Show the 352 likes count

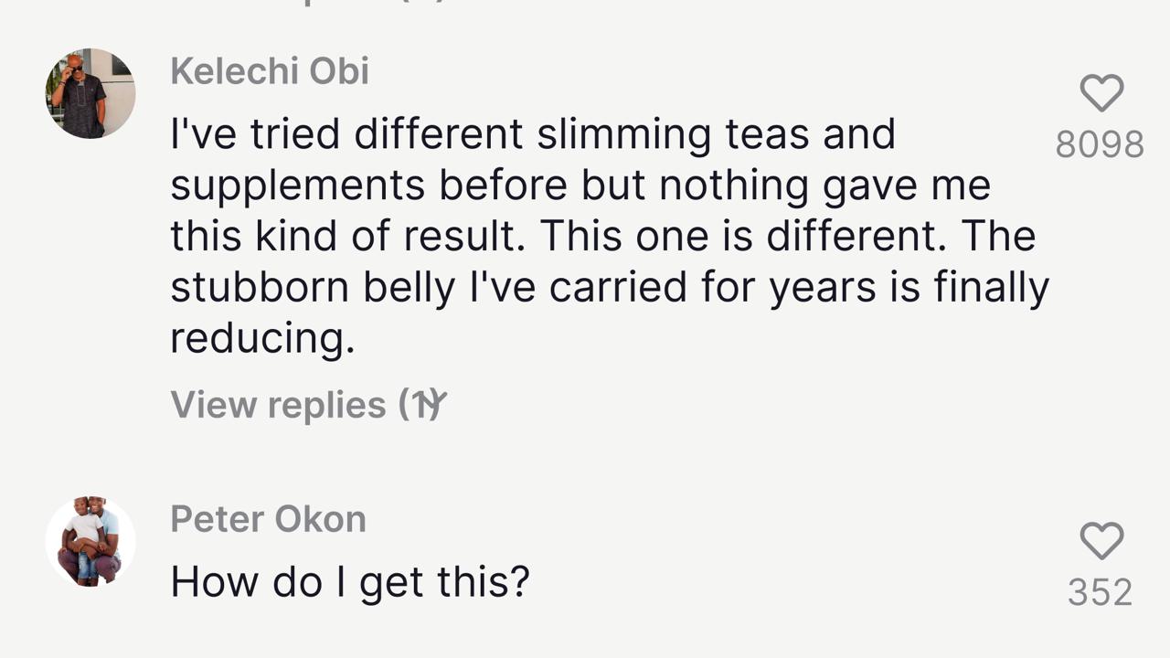coord(1101,592)
